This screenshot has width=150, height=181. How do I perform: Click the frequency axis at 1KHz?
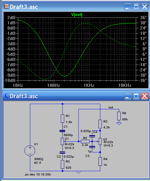click(89, 86)
